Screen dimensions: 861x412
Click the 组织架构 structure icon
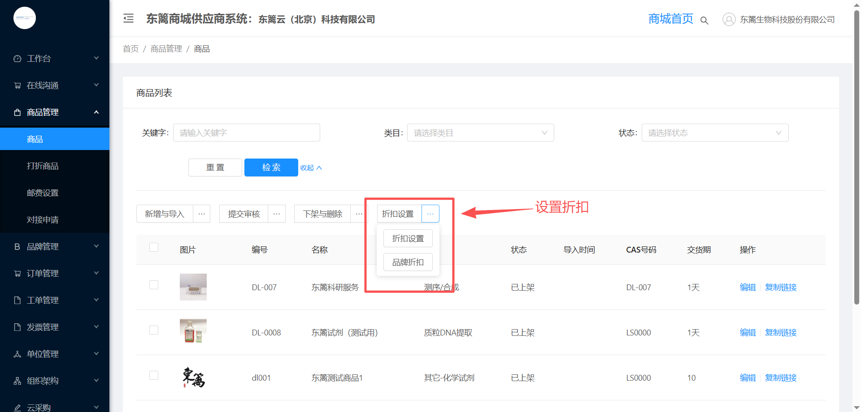17,381
